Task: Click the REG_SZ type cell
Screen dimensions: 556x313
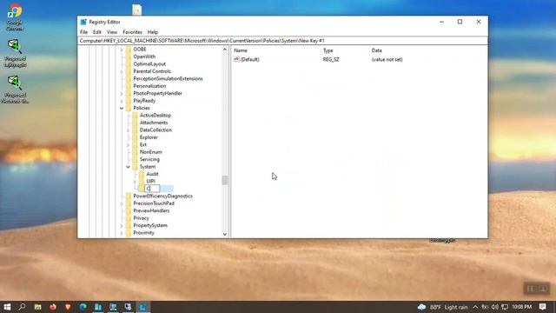Action: (331, 59)
